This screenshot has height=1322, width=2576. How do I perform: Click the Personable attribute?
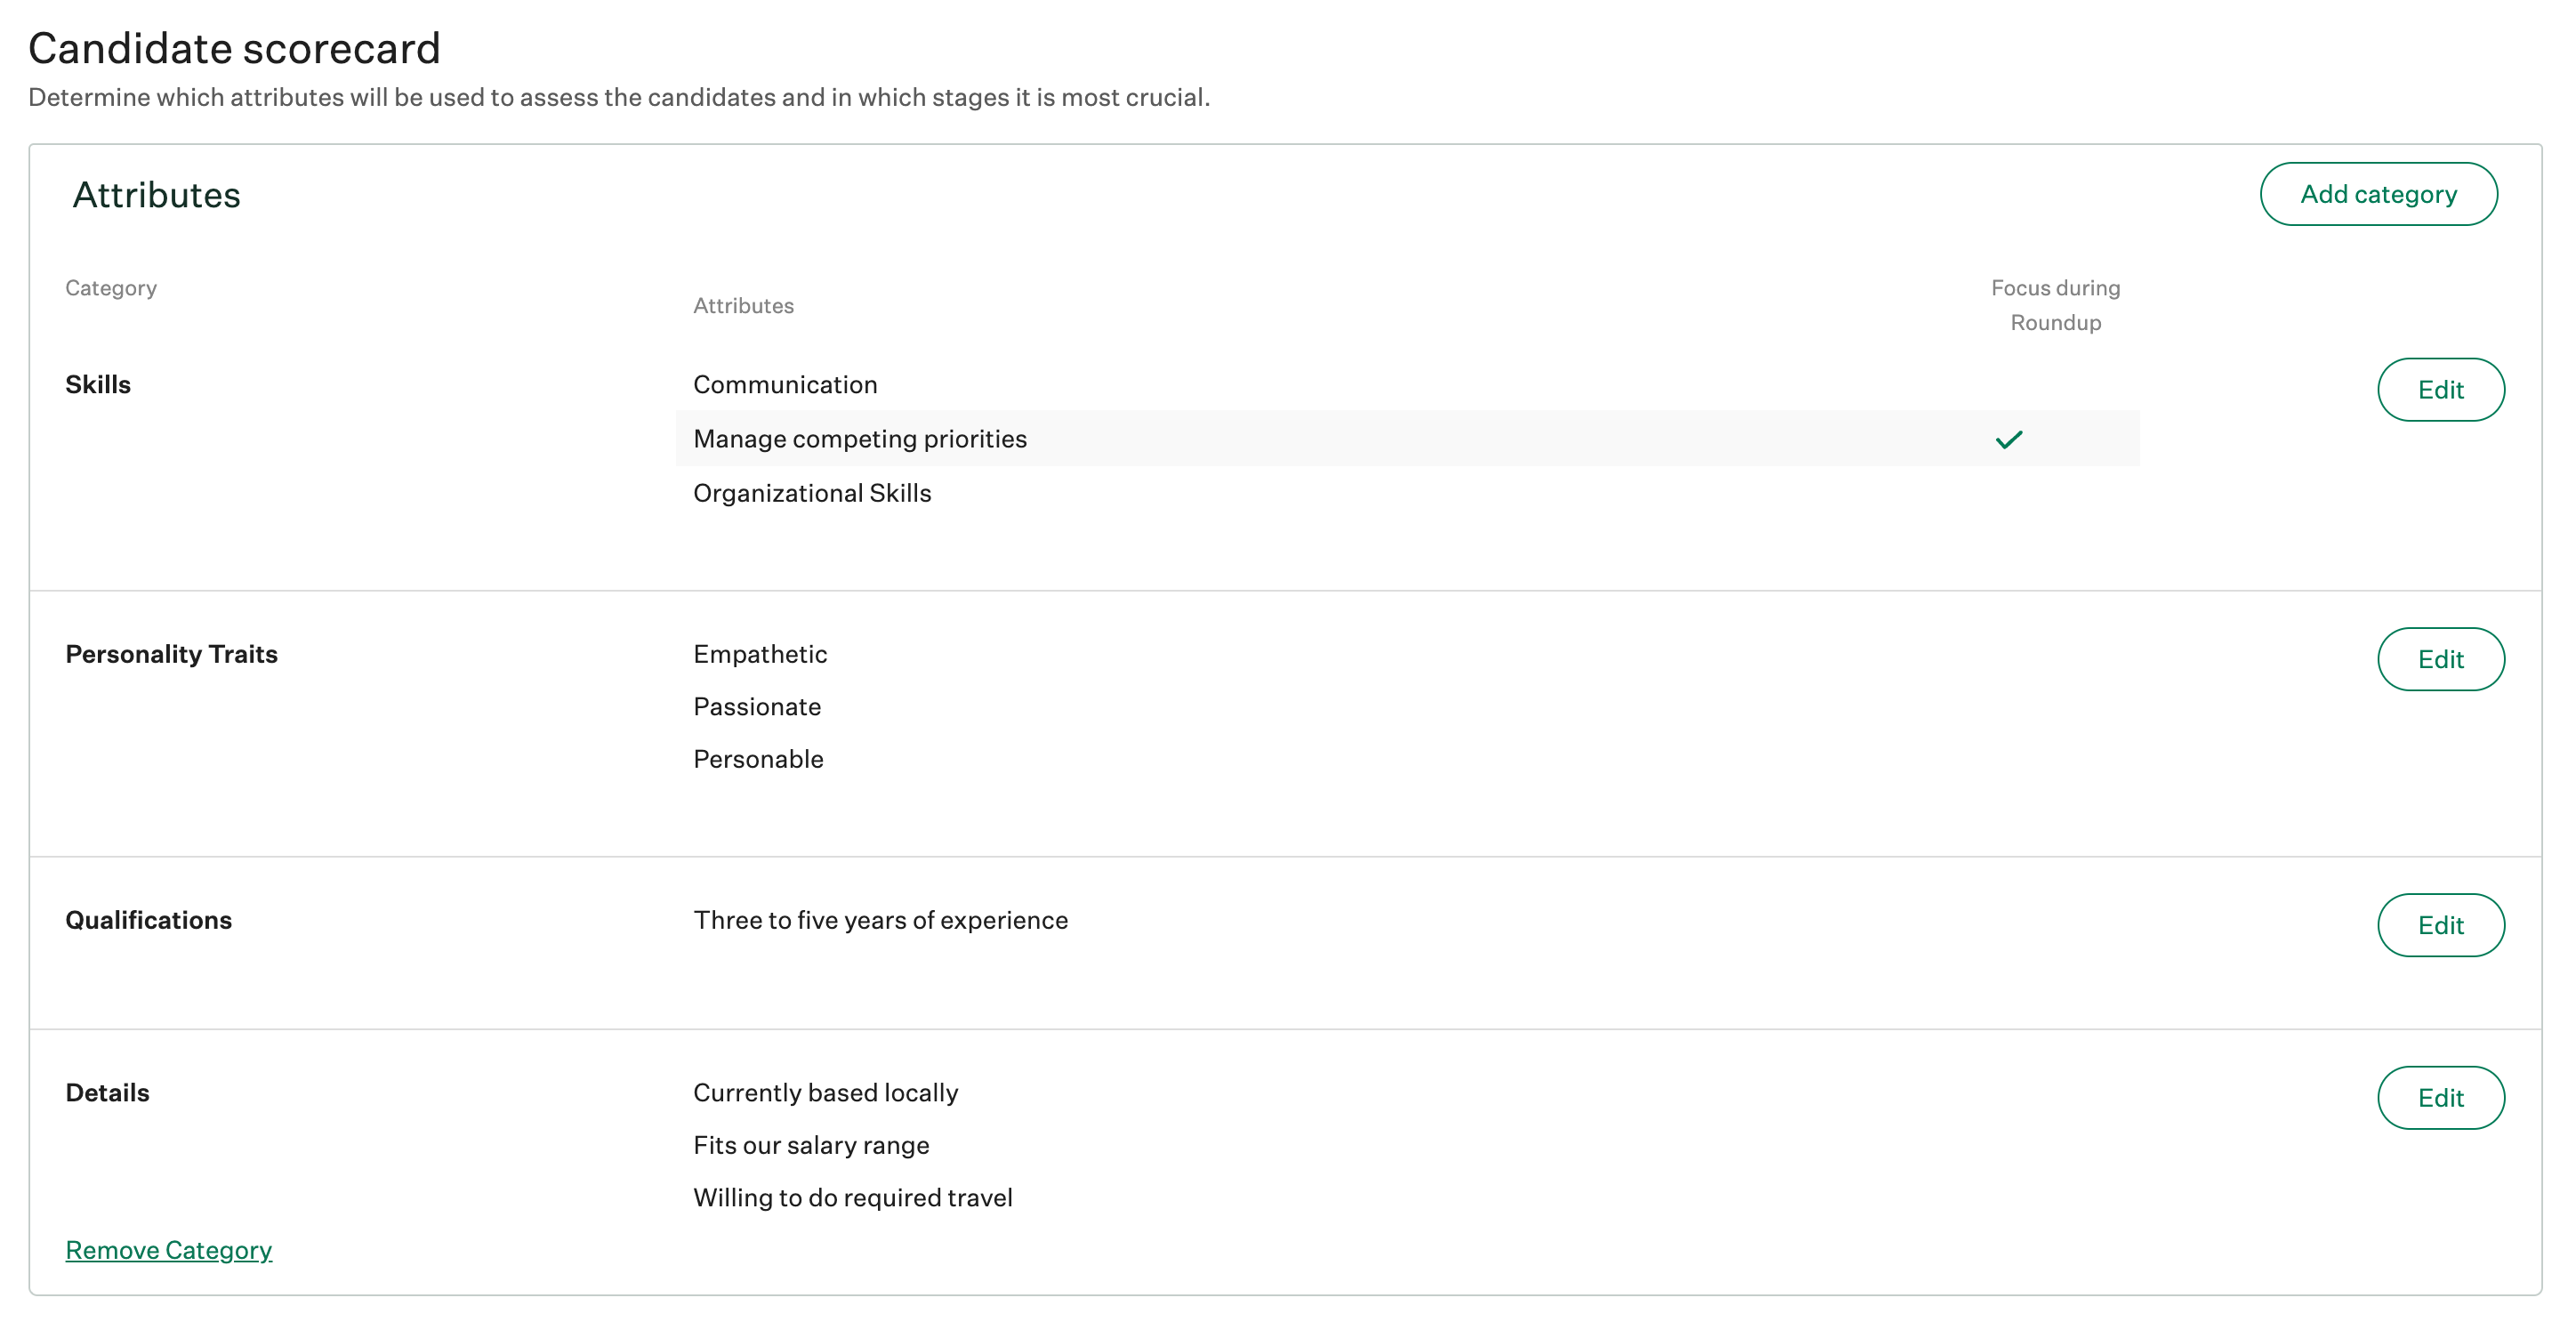click(758, 759)
